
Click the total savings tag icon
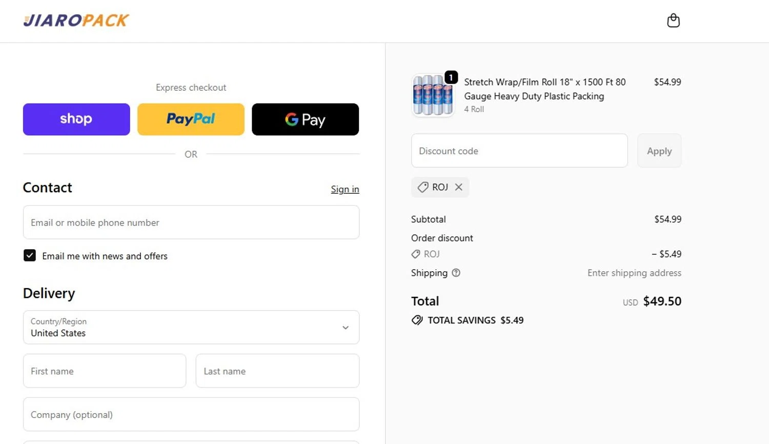click(x=417, y=320)
